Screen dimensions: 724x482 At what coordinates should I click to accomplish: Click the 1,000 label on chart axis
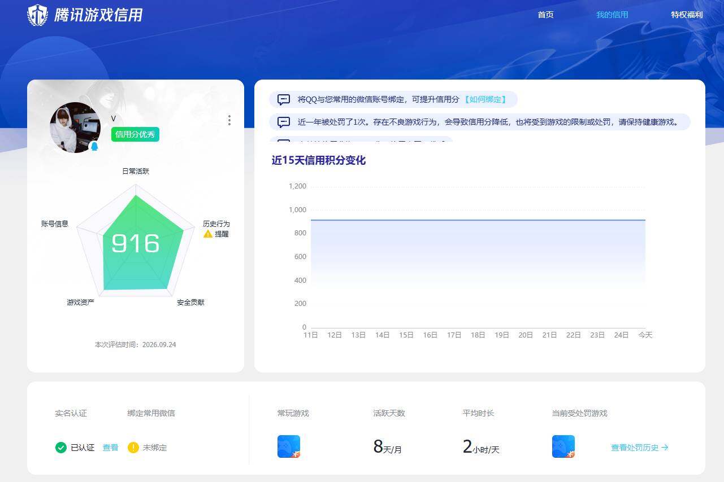pos(297,210)
